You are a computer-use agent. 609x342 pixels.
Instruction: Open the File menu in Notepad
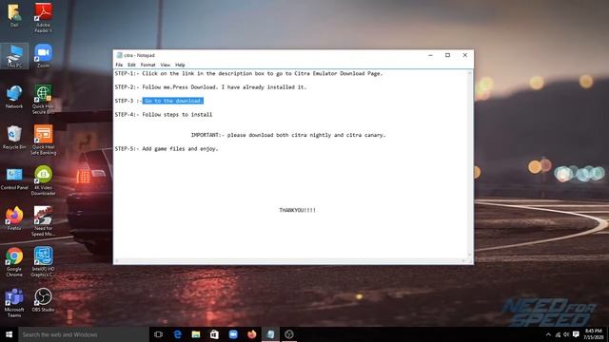point(119,65)
